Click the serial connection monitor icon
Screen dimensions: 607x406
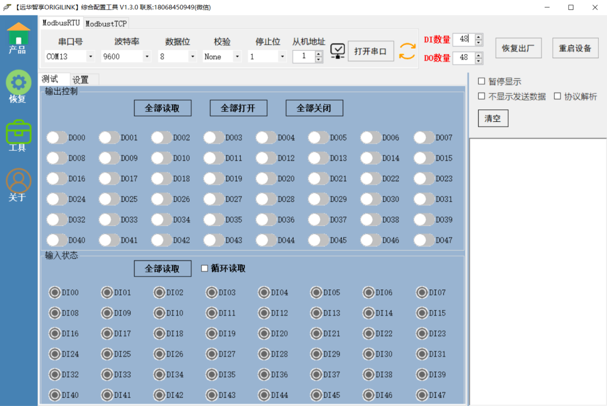pos(337,51)
